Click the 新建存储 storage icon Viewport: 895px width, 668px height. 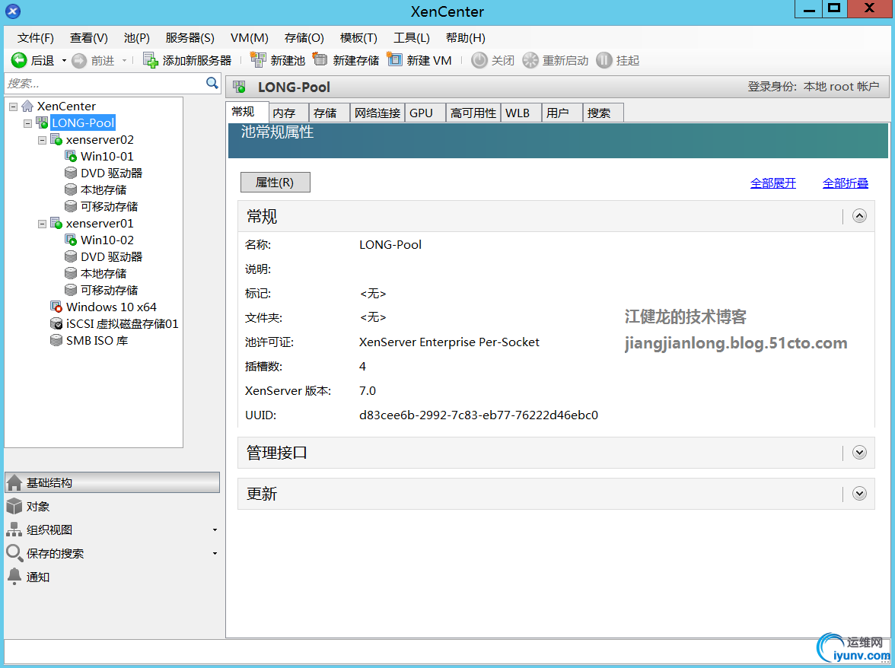pos(320,59)
